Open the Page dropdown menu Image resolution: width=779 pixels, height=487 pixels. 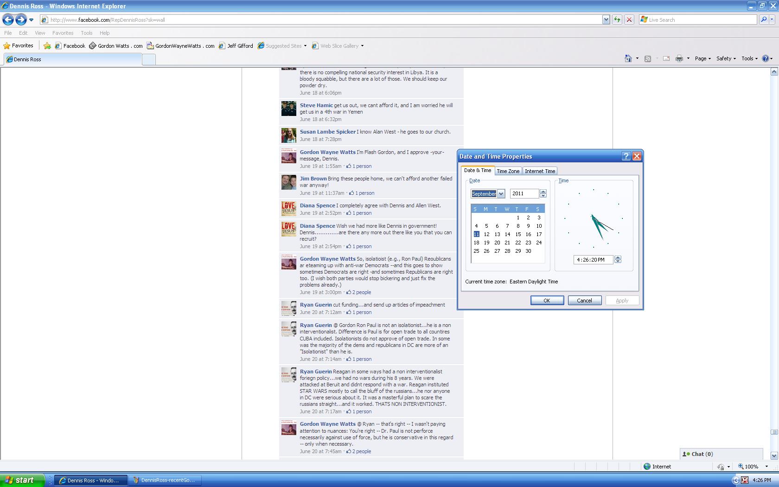(x=703, y=58)
